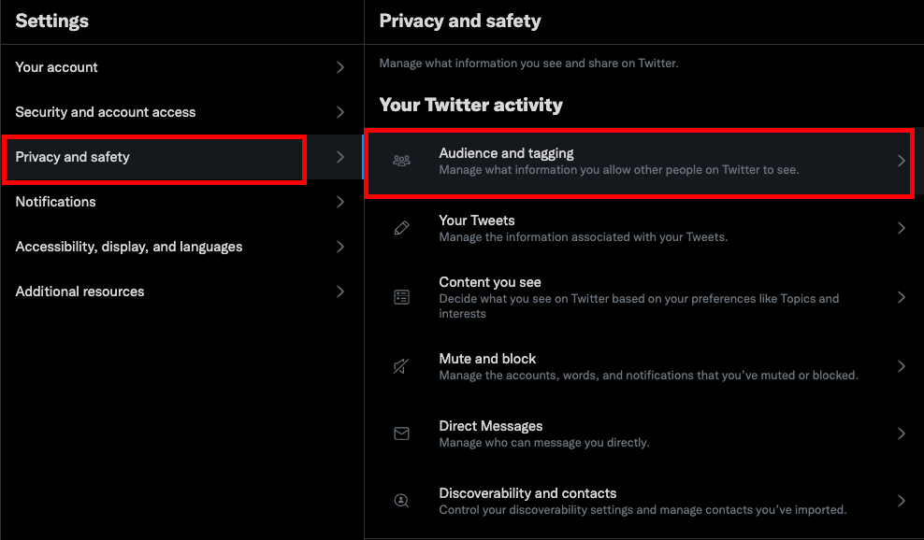Screen dimensions: 924x540
Task: Click the Mute and block title text
Action: (x=487, y=359)
